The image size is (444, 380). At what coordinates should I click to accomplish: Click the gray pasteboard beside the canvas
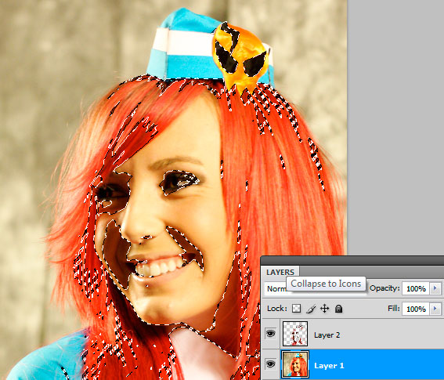(395, 128)
